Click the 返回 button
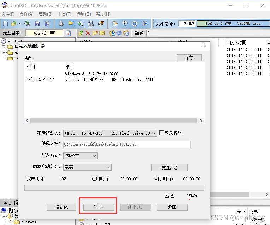This screenshot has width=270, height=225. 172,207
